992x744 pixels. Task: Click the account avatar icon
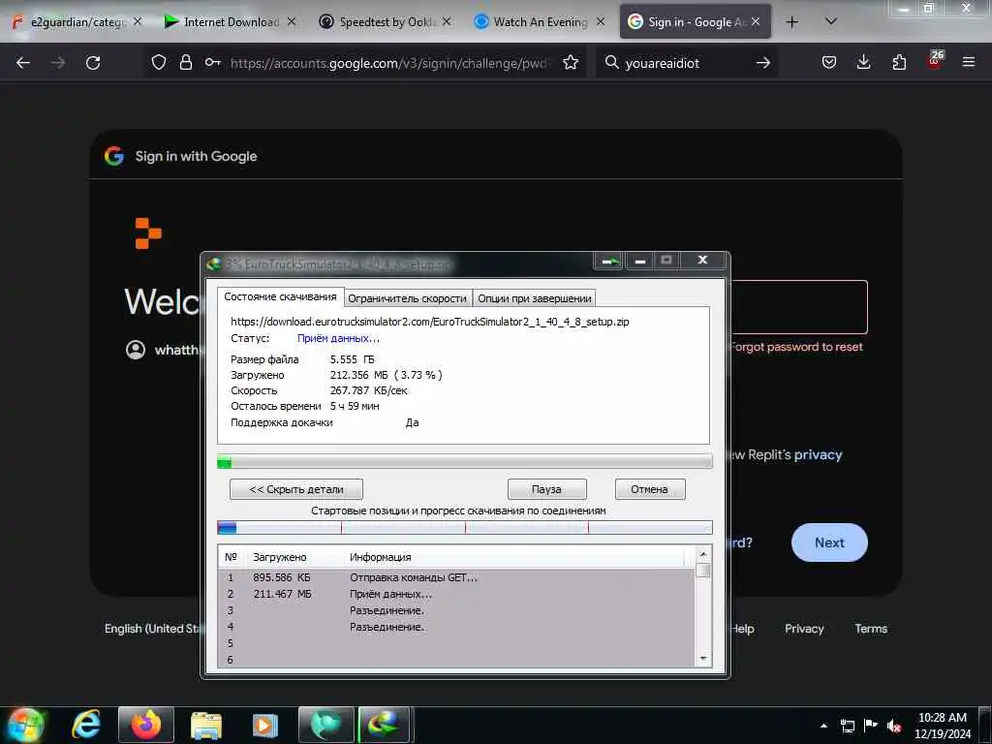click(136, 350)
